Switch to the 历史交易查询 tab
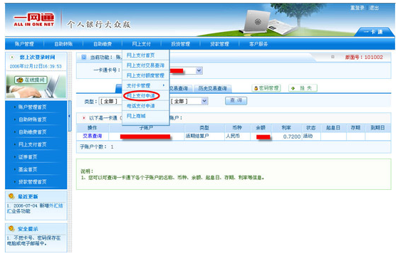398x256 pixels. coord(212,88)
